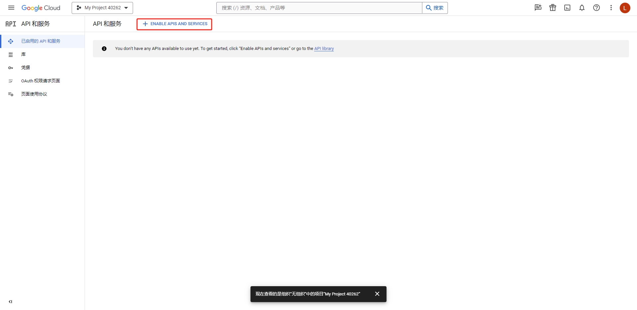Image resolution: width=637 pixels, height=310 pixels.
Task: Click the blue 搜索 search button
Action: [435, 8]
